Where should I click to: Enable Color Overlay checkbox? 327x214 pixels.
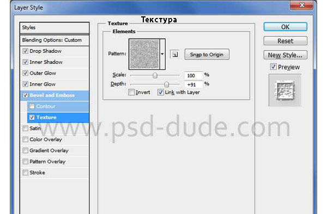point(26,139)
